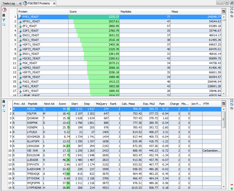Sort peptides by Calc. Mass column header
The image size is (234, 191).
[131, 104]
